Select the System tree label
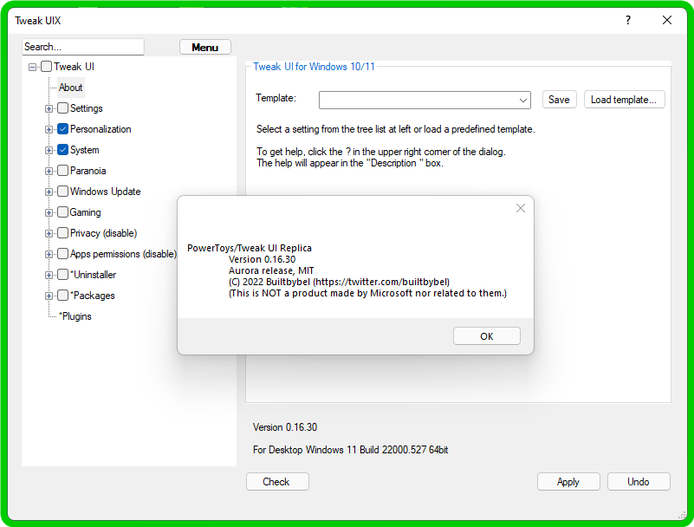694x527 pixels. 85,150
